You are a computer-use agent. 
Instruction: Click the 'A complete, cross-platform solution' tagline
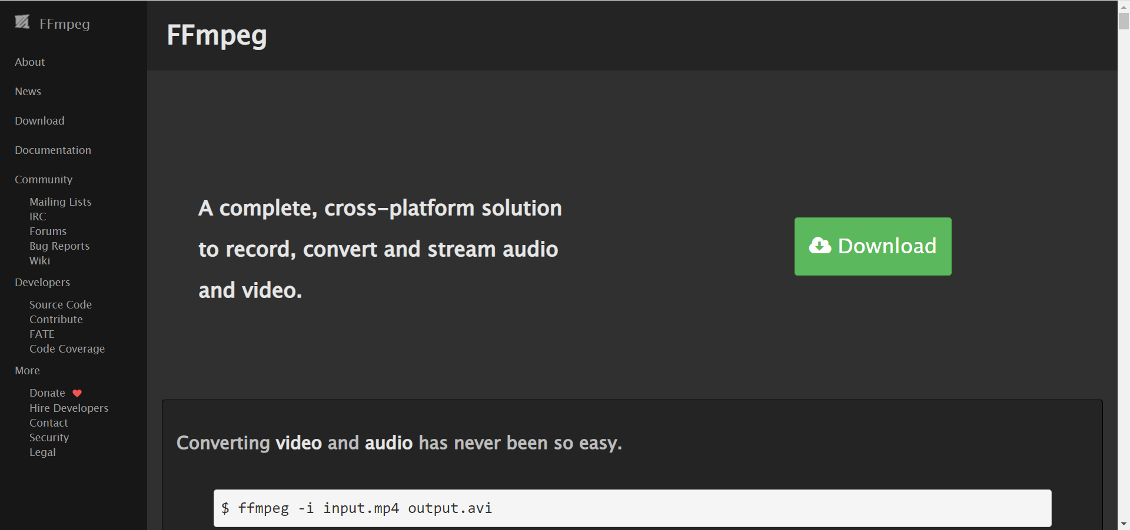[380, 249]
